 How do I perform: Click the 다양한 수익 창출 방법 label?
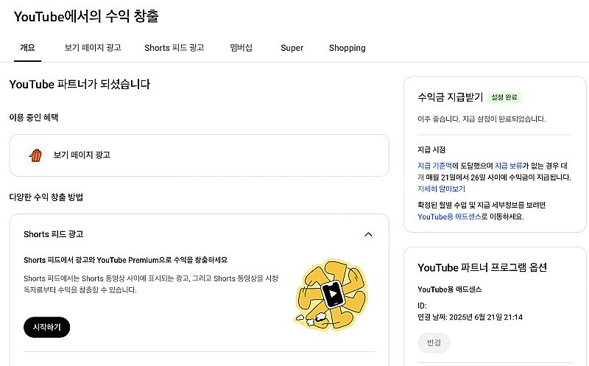click(x=46, y=197)
